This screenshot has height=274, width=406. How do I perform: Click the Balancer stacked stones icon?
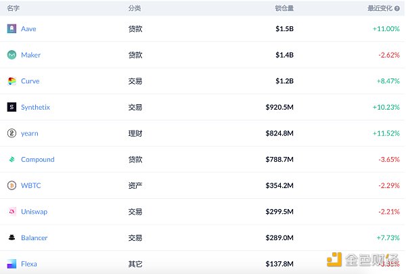12,237
